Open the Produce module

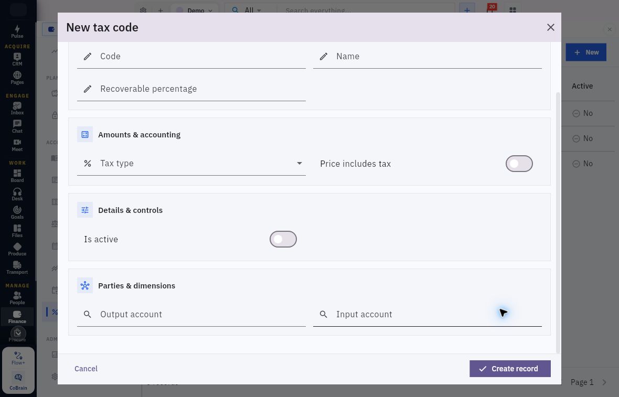[x=17, y=250]
